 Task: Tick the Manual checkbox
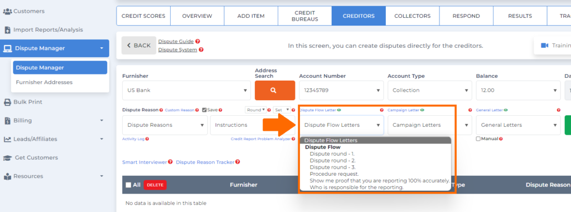coord(478,139)
